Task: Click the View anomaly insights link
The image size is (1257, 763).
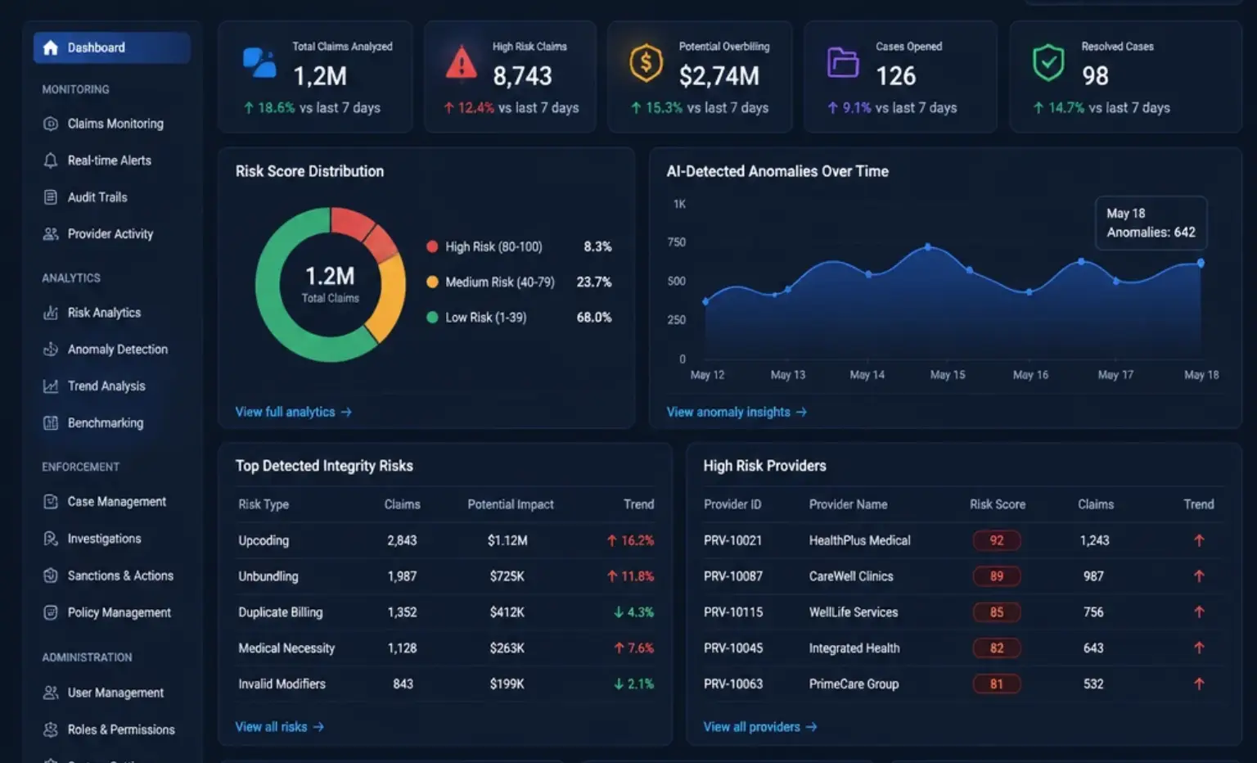Action: (737, 412)
